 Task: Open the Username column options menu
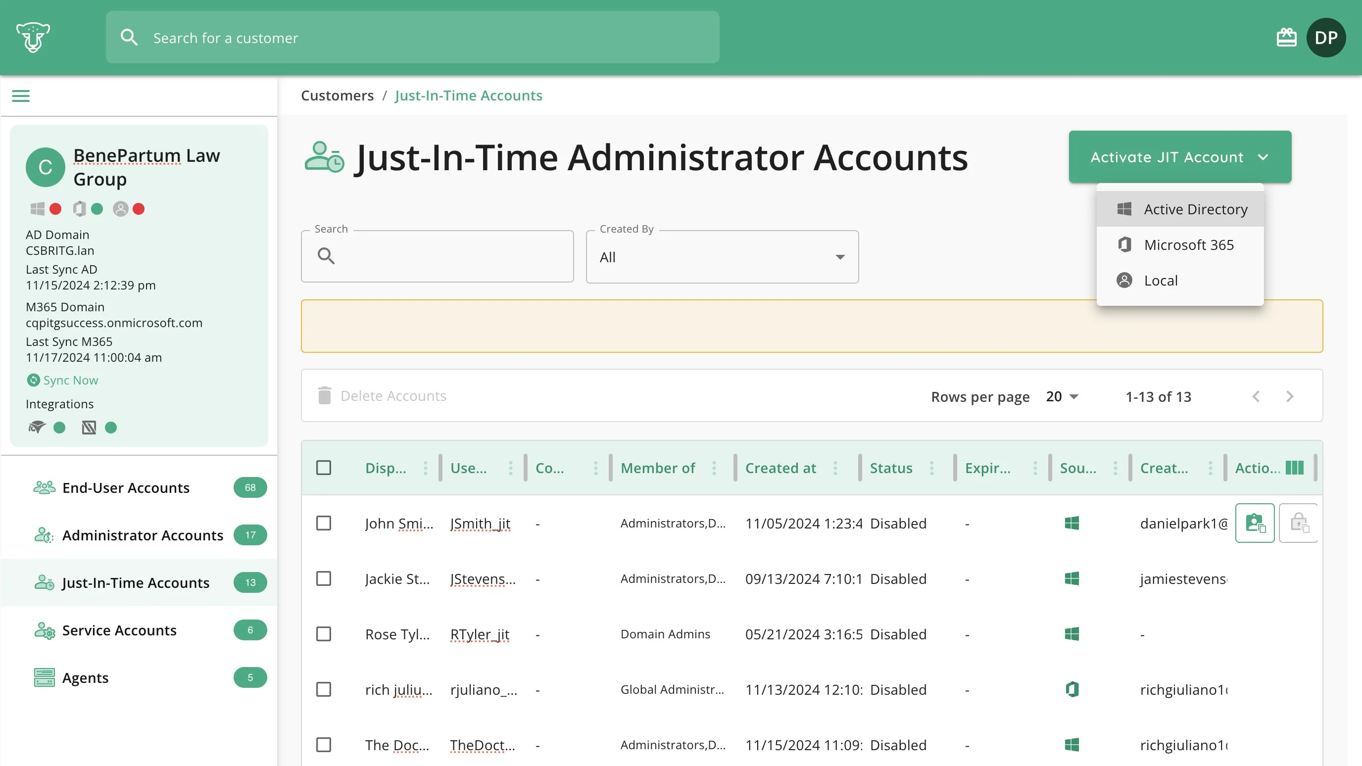click(510, 468)
